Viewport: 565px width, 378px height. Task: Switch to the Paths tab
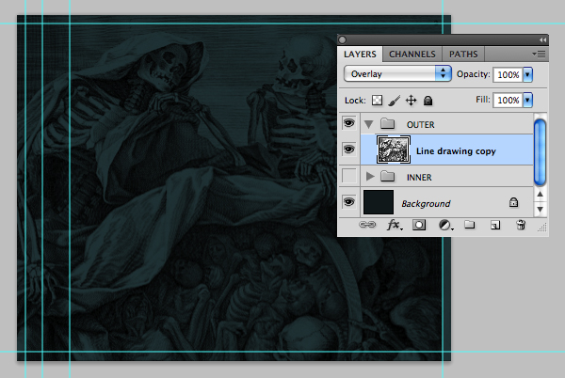(x=463, y=55)
